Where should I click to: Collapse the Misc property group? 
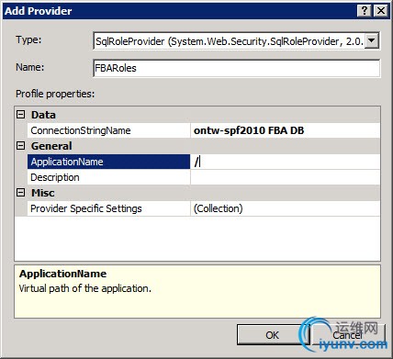click(21, 193)
